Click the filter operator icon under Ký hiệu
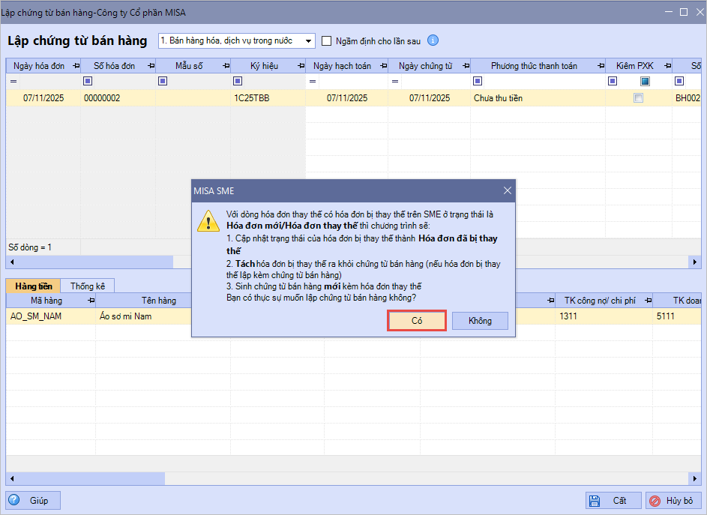The width and height of the screenshot is (707, 515). click(x=238, y=81)
